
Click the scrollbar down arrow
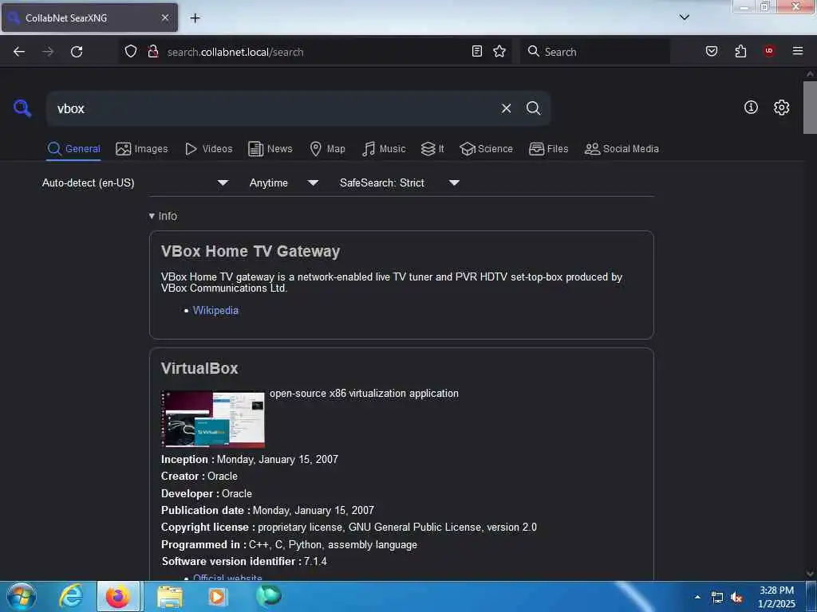coord(810,574)
